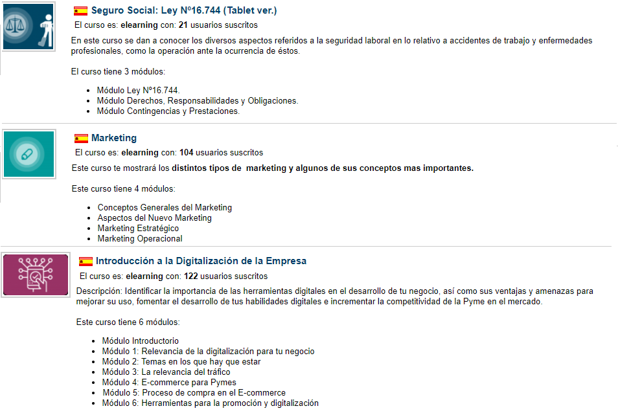Click Conceptos Generales del Marketing module
618x415 pixels.
pyautogui.click(x=165, y=207)
